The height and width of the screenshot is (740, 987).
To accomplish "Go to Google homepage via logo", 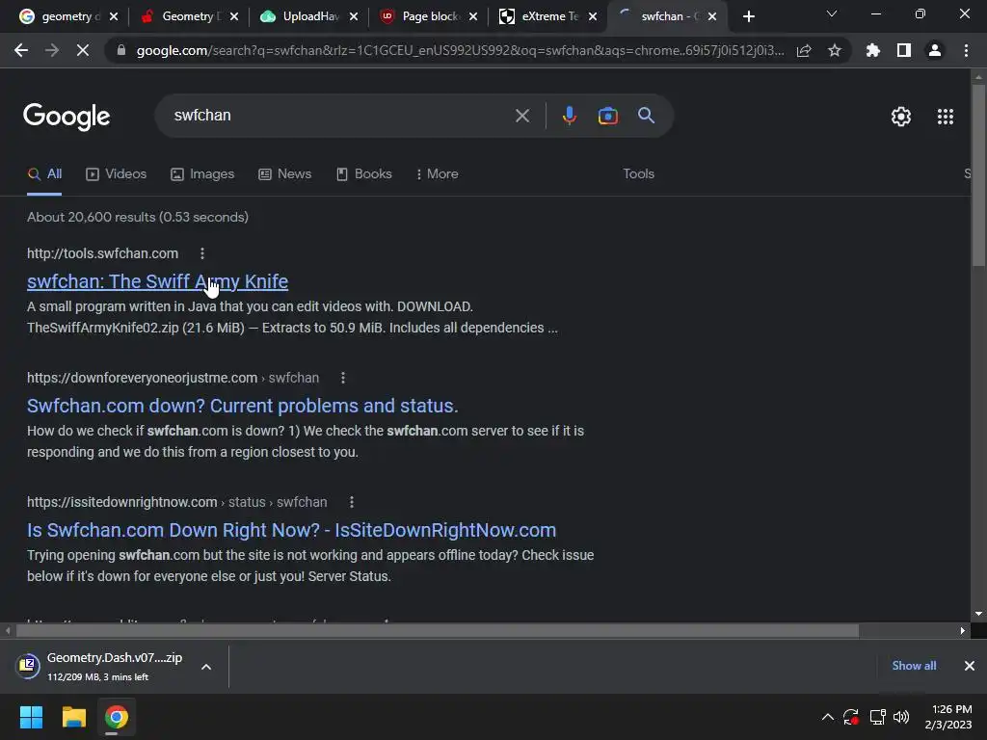I will (x=67, y=117).
